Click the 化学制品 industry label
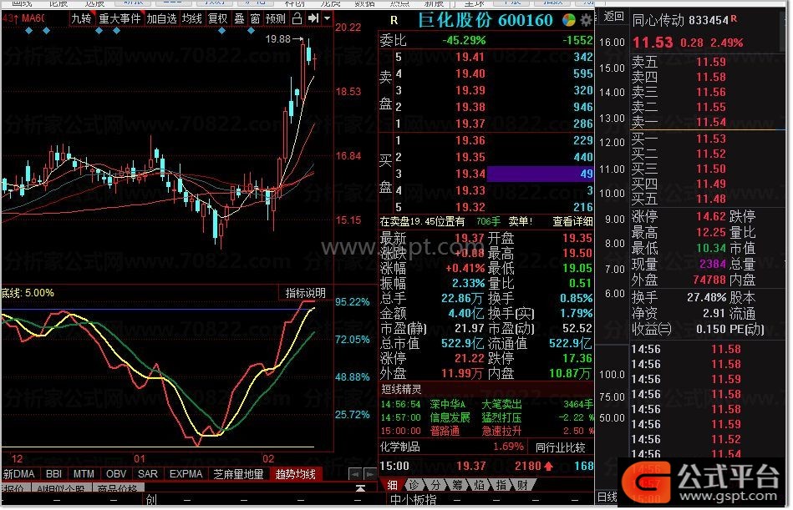 click(400, 447)
